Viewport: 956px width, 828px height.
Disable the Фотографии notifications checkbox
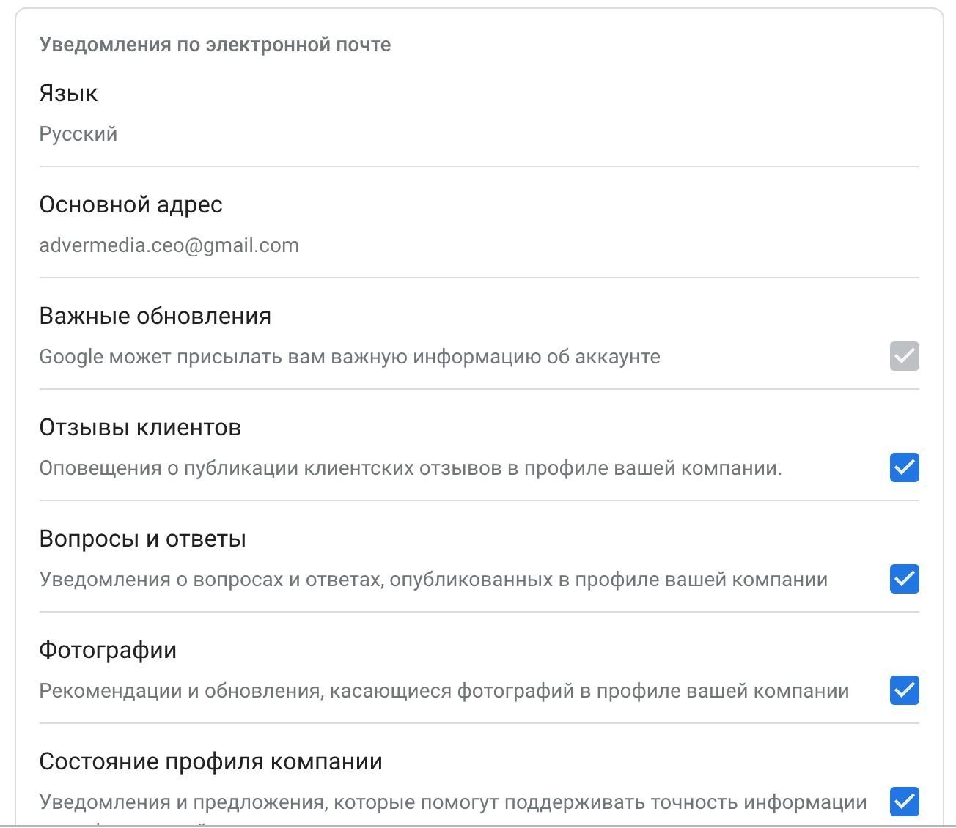coord(904,690)
